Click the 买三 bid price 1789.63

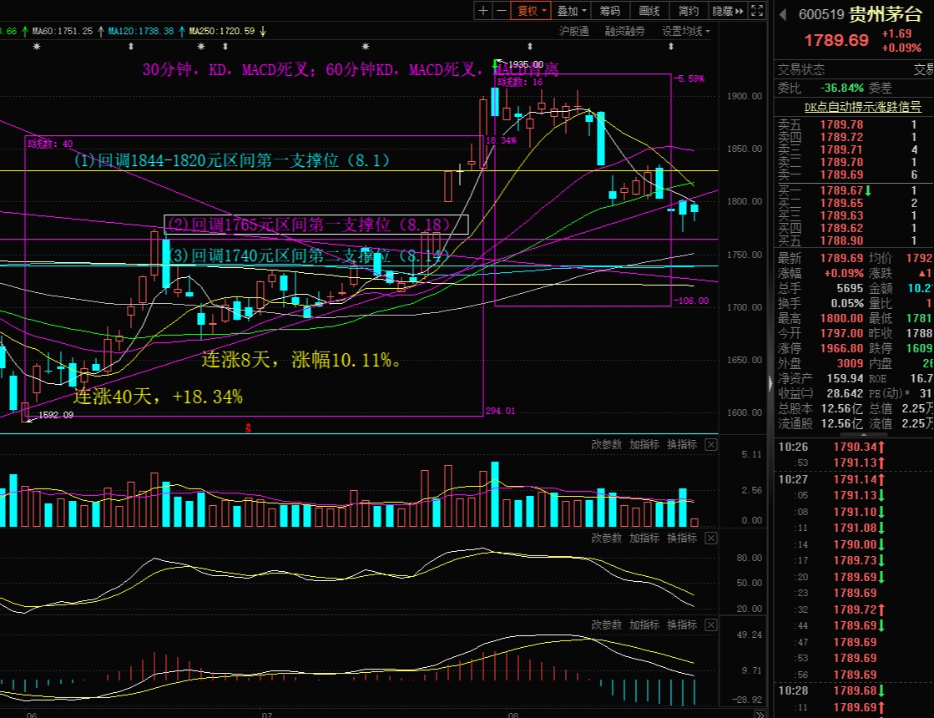coord(841,215)
